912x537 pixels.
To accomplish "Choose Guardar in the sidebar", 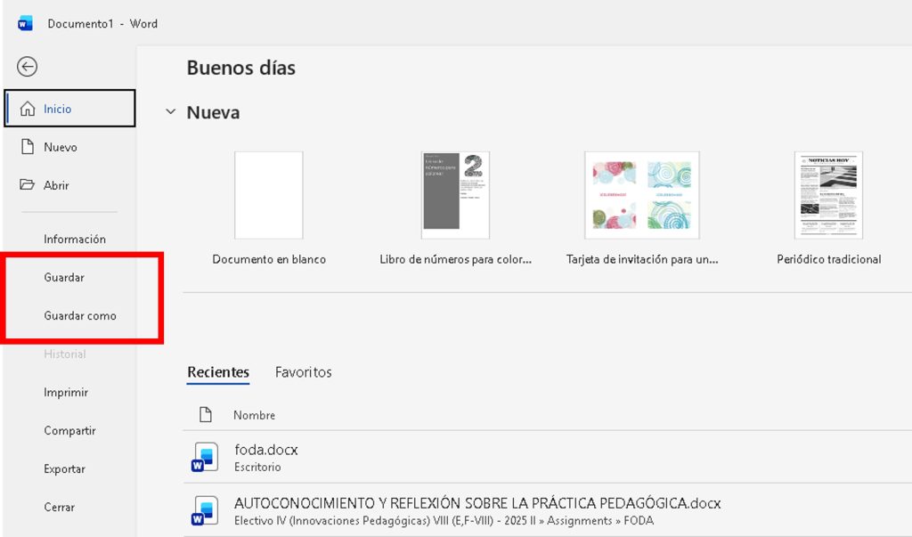I will point(64,277).
